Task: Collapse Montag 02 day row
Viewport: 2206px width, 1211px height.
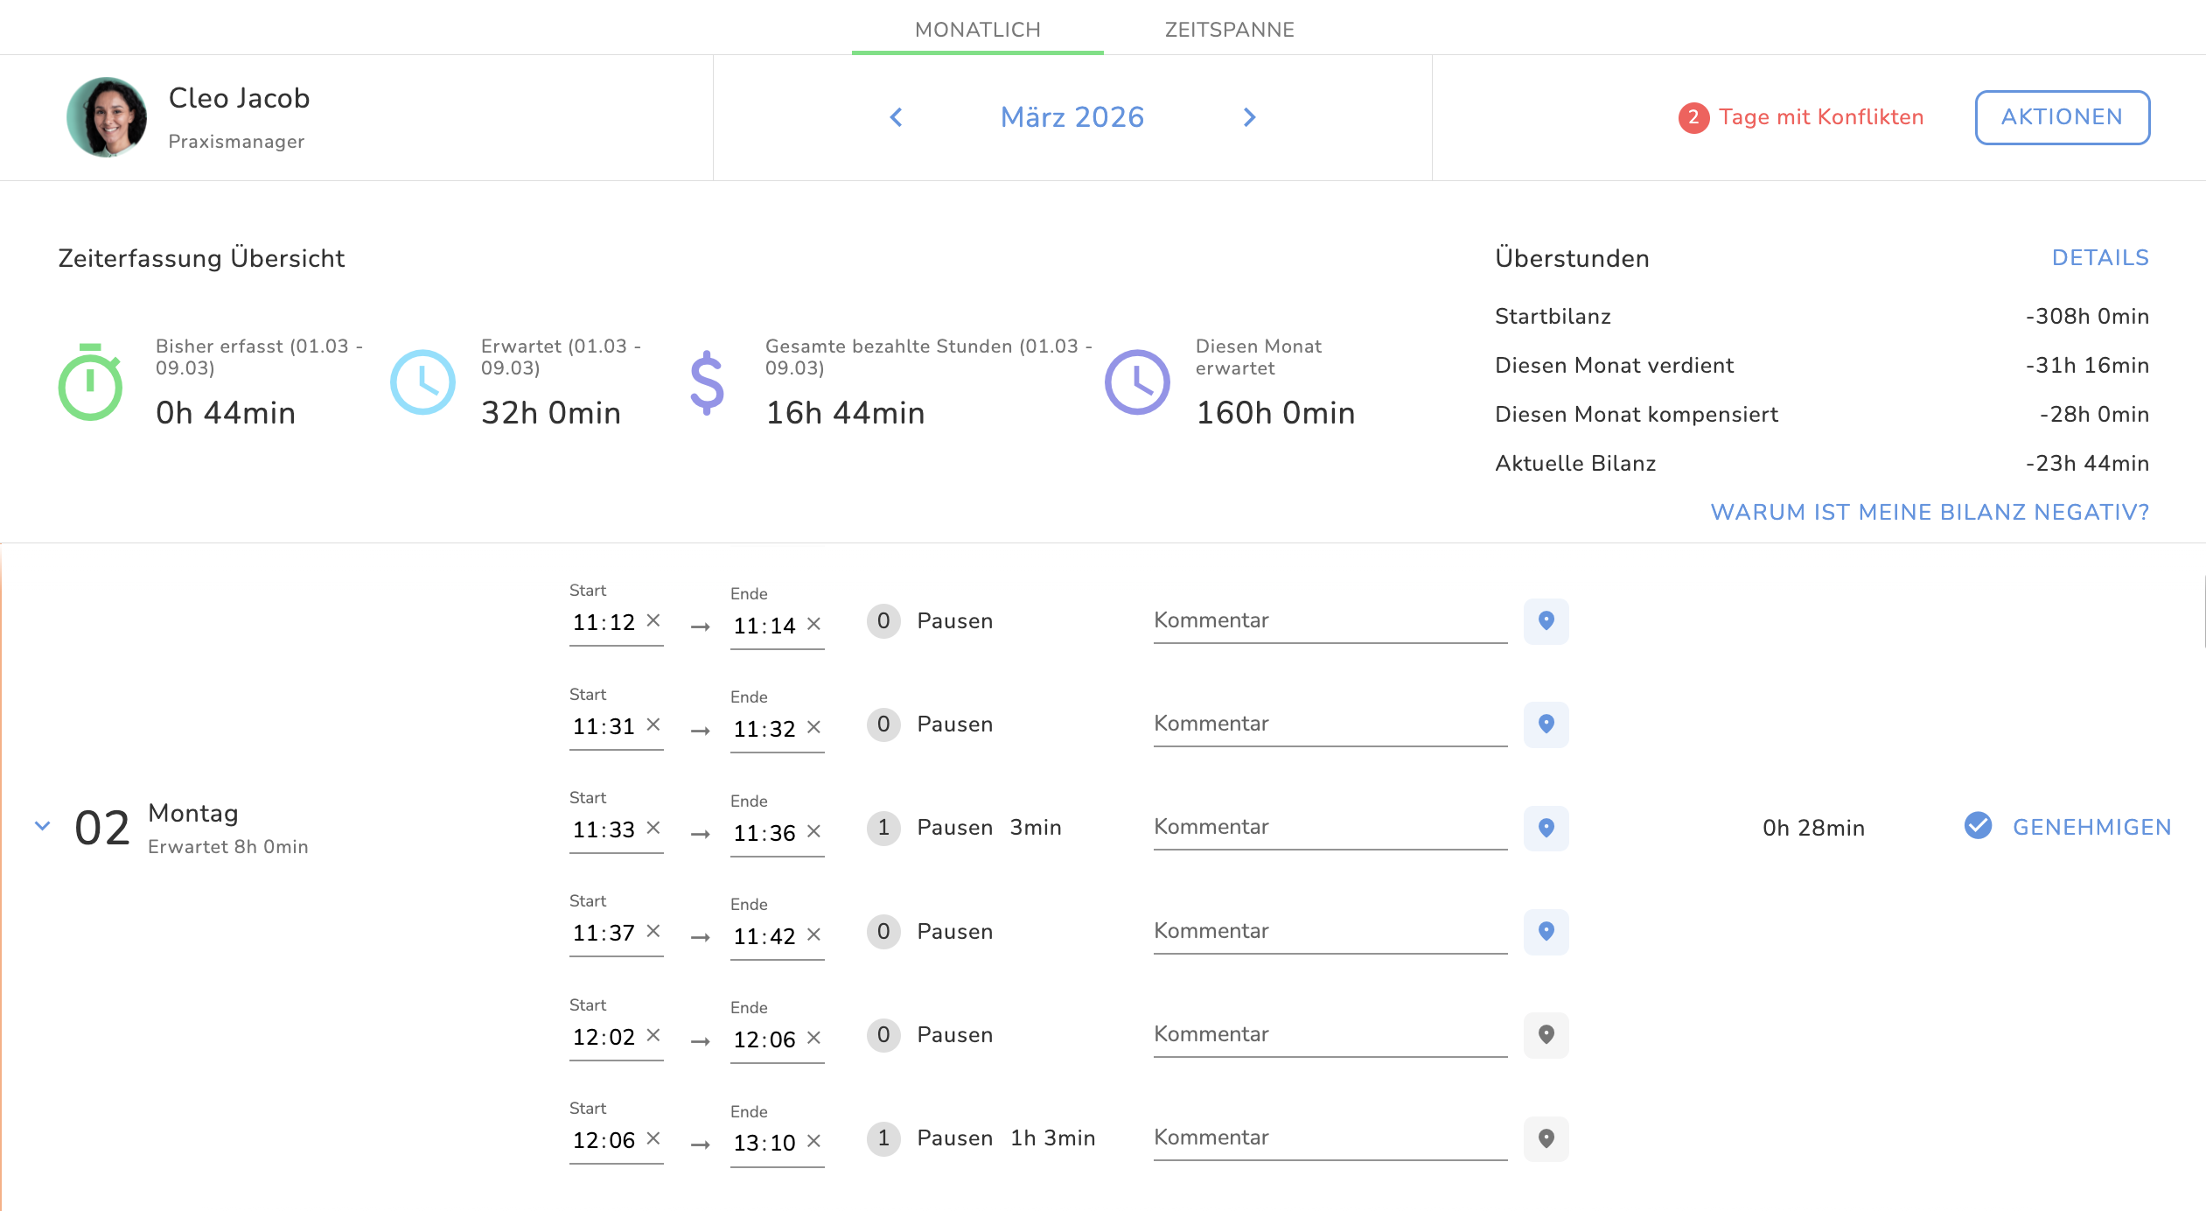Action: (x=42, y=826)
